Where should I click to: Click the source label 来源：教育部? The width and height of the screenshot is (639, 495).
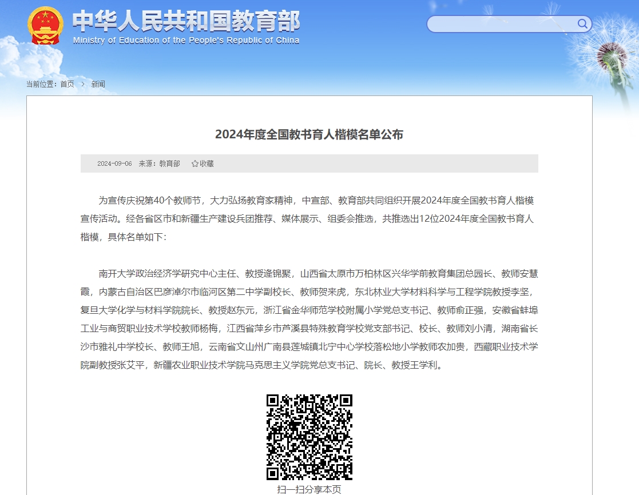click(159, 163)
